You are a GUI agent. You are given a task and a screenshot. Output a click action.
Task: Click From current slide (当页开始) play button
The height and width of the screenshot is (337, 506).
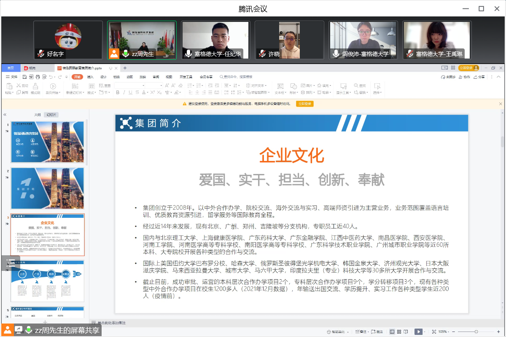tap(53, 86)
